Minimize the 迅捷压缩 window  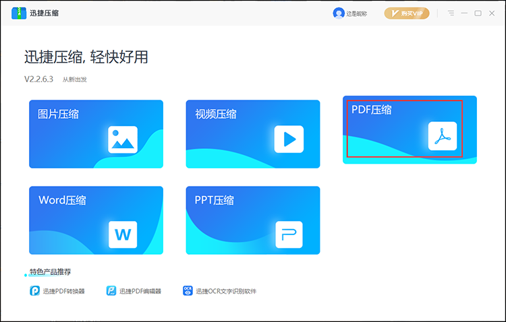click(464, 13)
